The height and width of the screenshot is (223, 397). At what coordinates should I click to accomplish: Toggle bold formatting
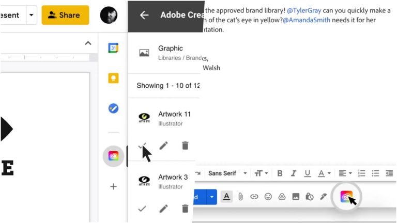[280, 173]
